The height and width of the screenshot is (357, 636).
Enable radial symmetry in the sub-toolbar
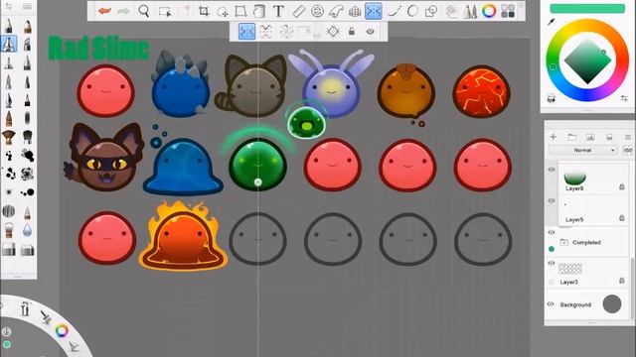[x=286, y=31]
